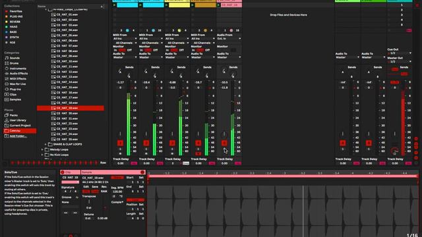Halve the segment BPM with :2

(113, 196)
